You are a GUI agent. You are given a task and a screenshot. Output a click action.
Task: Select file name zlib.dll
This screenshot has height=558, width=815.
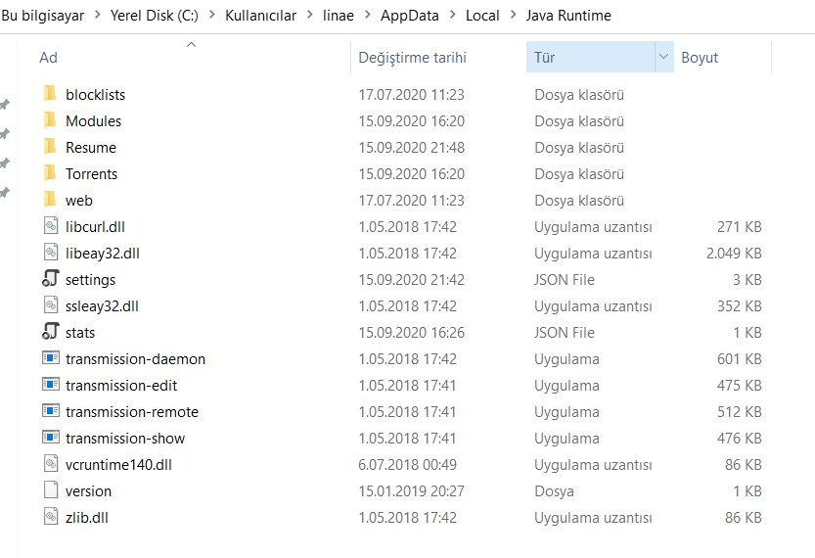(x=87, y=518)
